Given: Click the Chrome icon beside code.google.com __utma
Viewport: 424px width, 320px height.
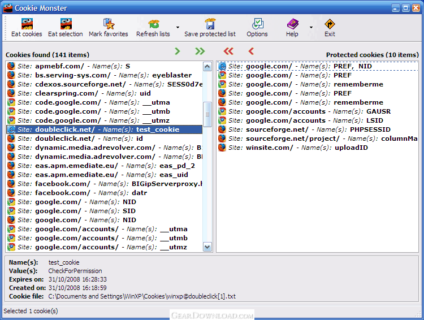Looking at the screenshot, I should point(11,102).
